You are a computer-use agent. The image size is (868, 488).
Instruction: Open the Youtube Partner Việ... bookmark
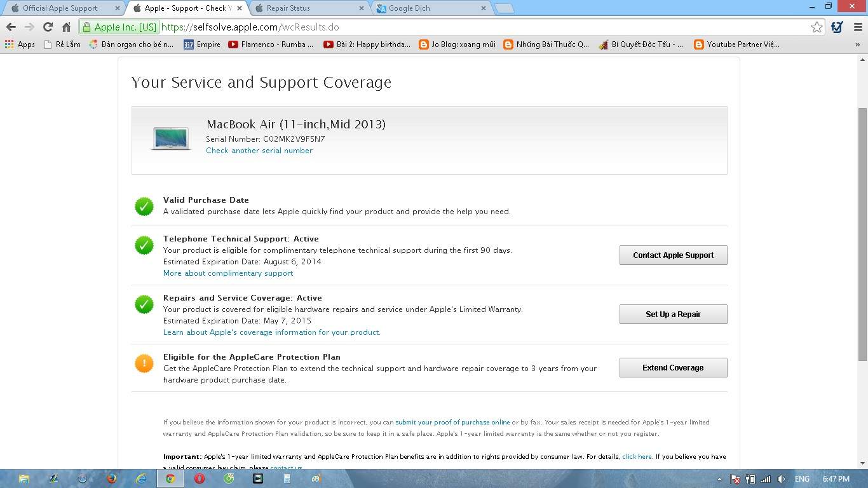pyautogui.click(x=737, y=44)
